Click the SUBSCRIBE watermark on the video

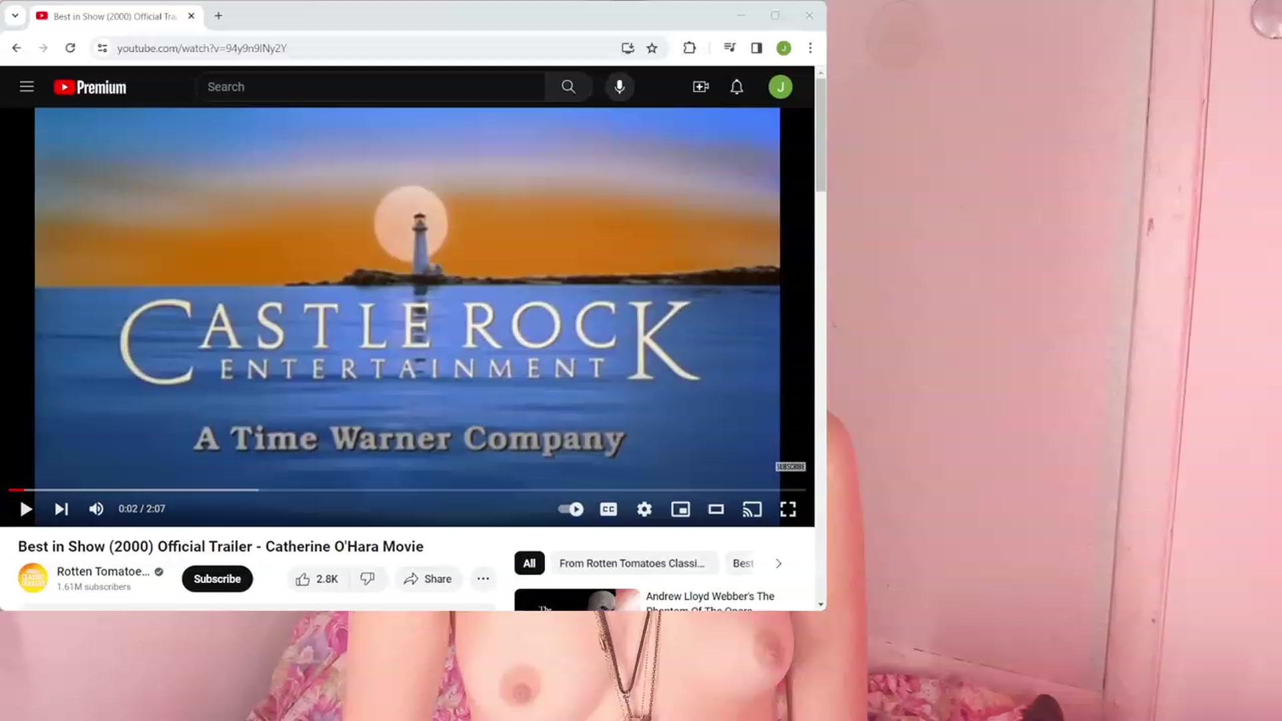click(791, 467)
